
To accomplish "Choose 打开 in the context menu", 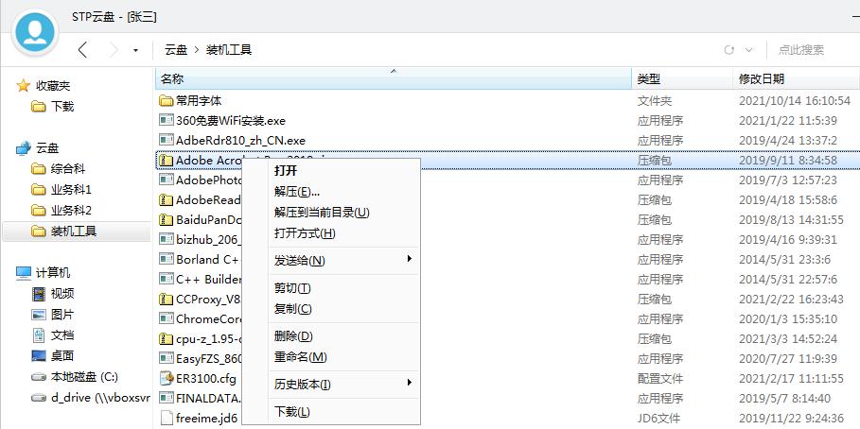I will (331, 170).
